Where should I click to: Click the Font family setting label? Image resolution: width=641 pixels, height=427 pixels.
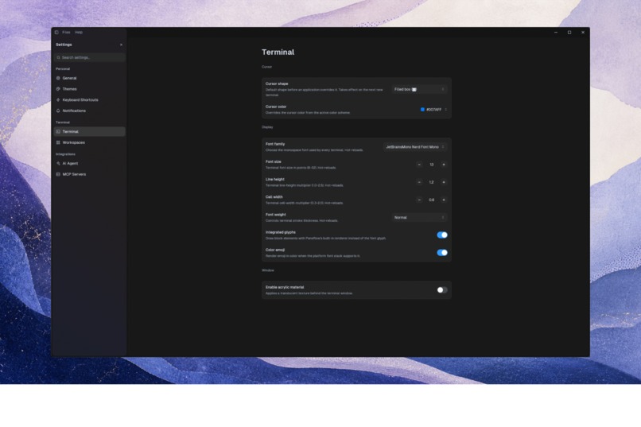275,144
